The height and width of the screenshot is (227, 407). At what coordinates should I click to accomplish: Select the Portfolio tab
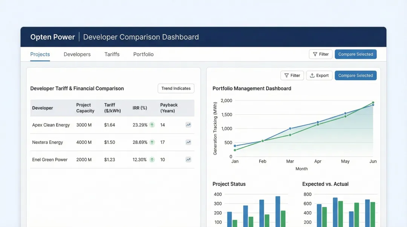pos(143,54)
